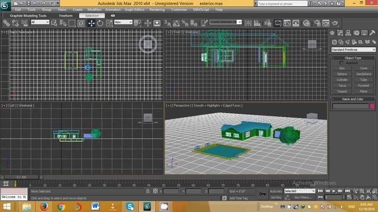Viewport: 378px width, 212px height.
Task: Switch to the Selection ribbon tab
Action: (x=92, y=16)
